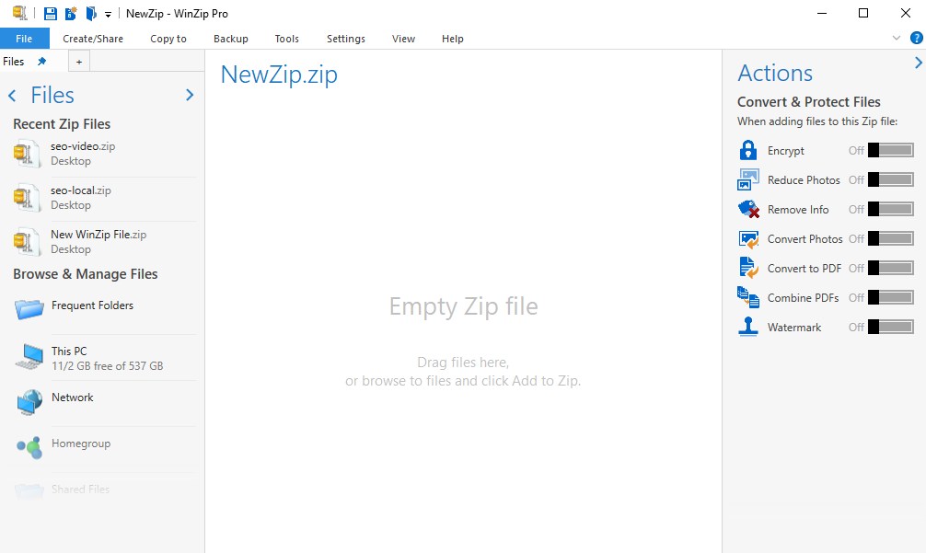
Task: Open the Help menu tab
Action: pos(452,39)
